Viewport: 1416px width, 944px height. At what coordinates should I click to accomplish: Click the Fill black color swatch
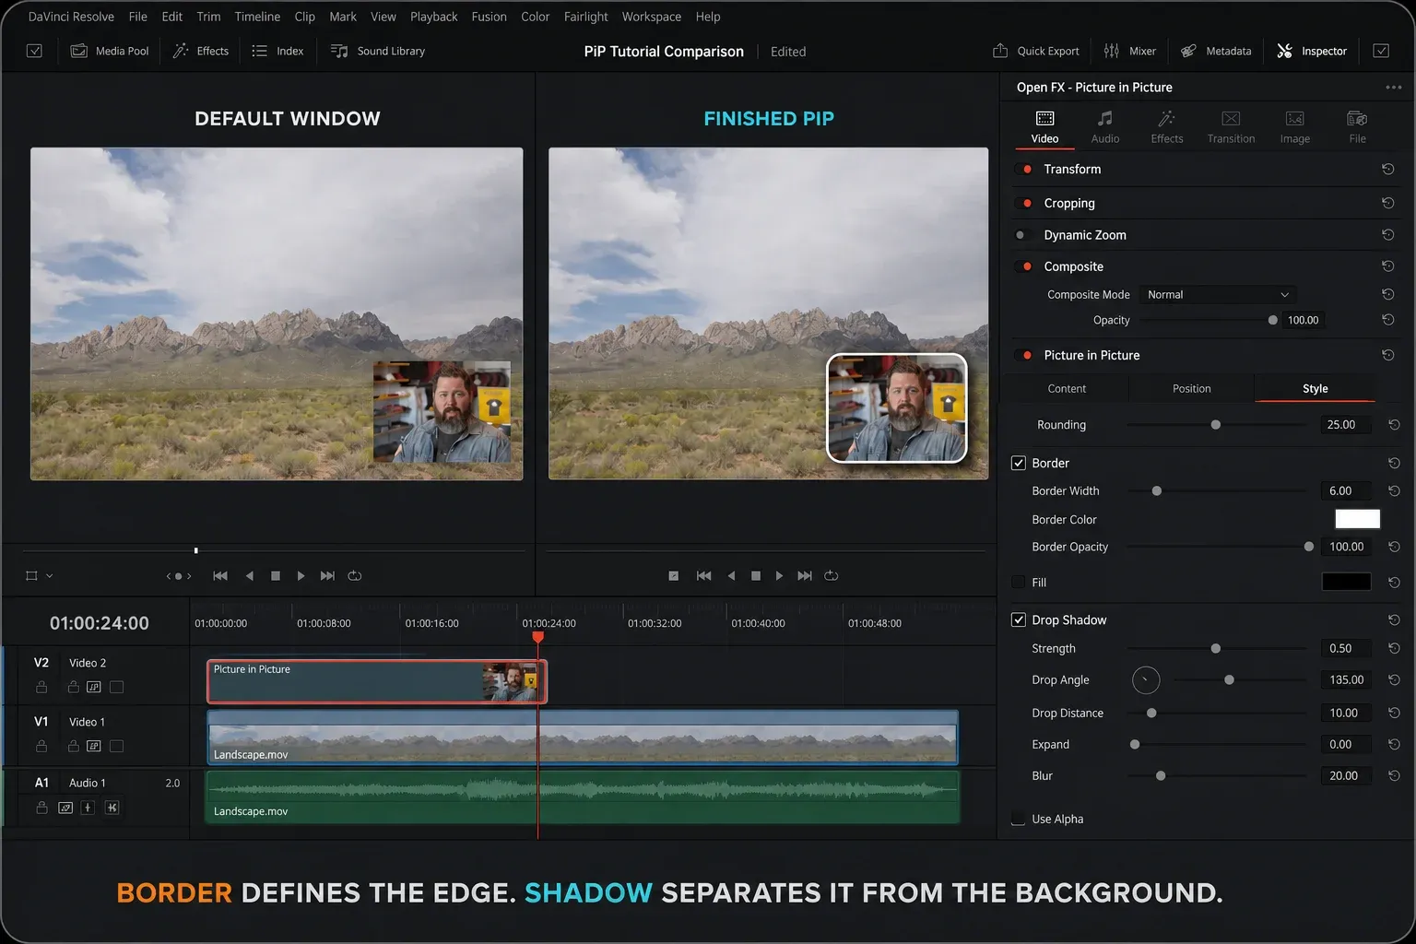tap(1346, 582)
